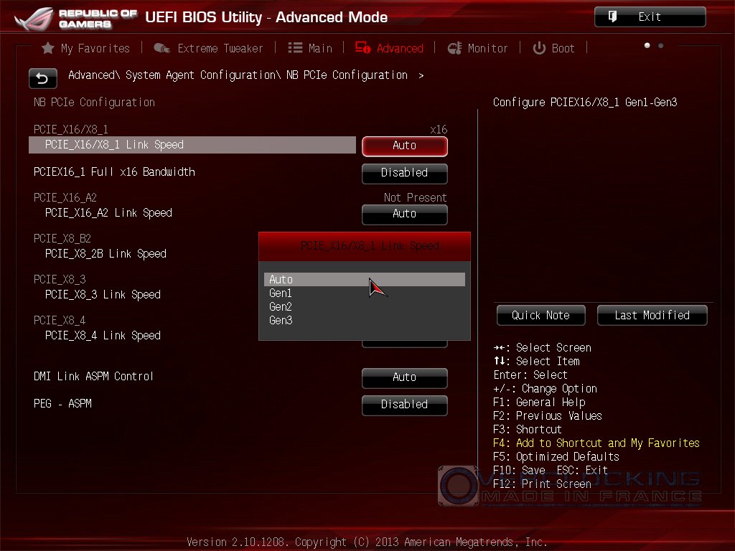Viewport: 735px width, 551px height.
Task: Choose Gen2 in link speed popup
Action: pos(364,306)
